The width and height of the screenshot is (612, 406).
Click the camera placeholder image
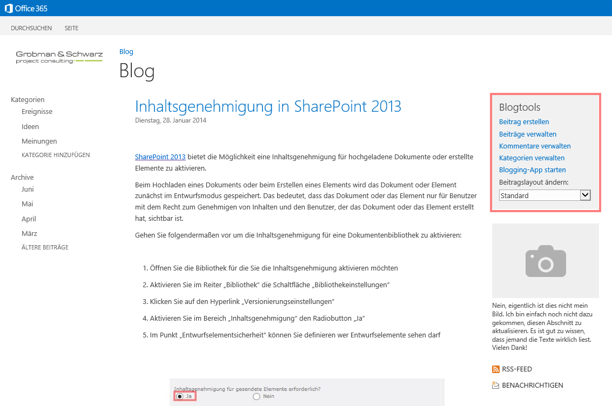tap(545, 261)
